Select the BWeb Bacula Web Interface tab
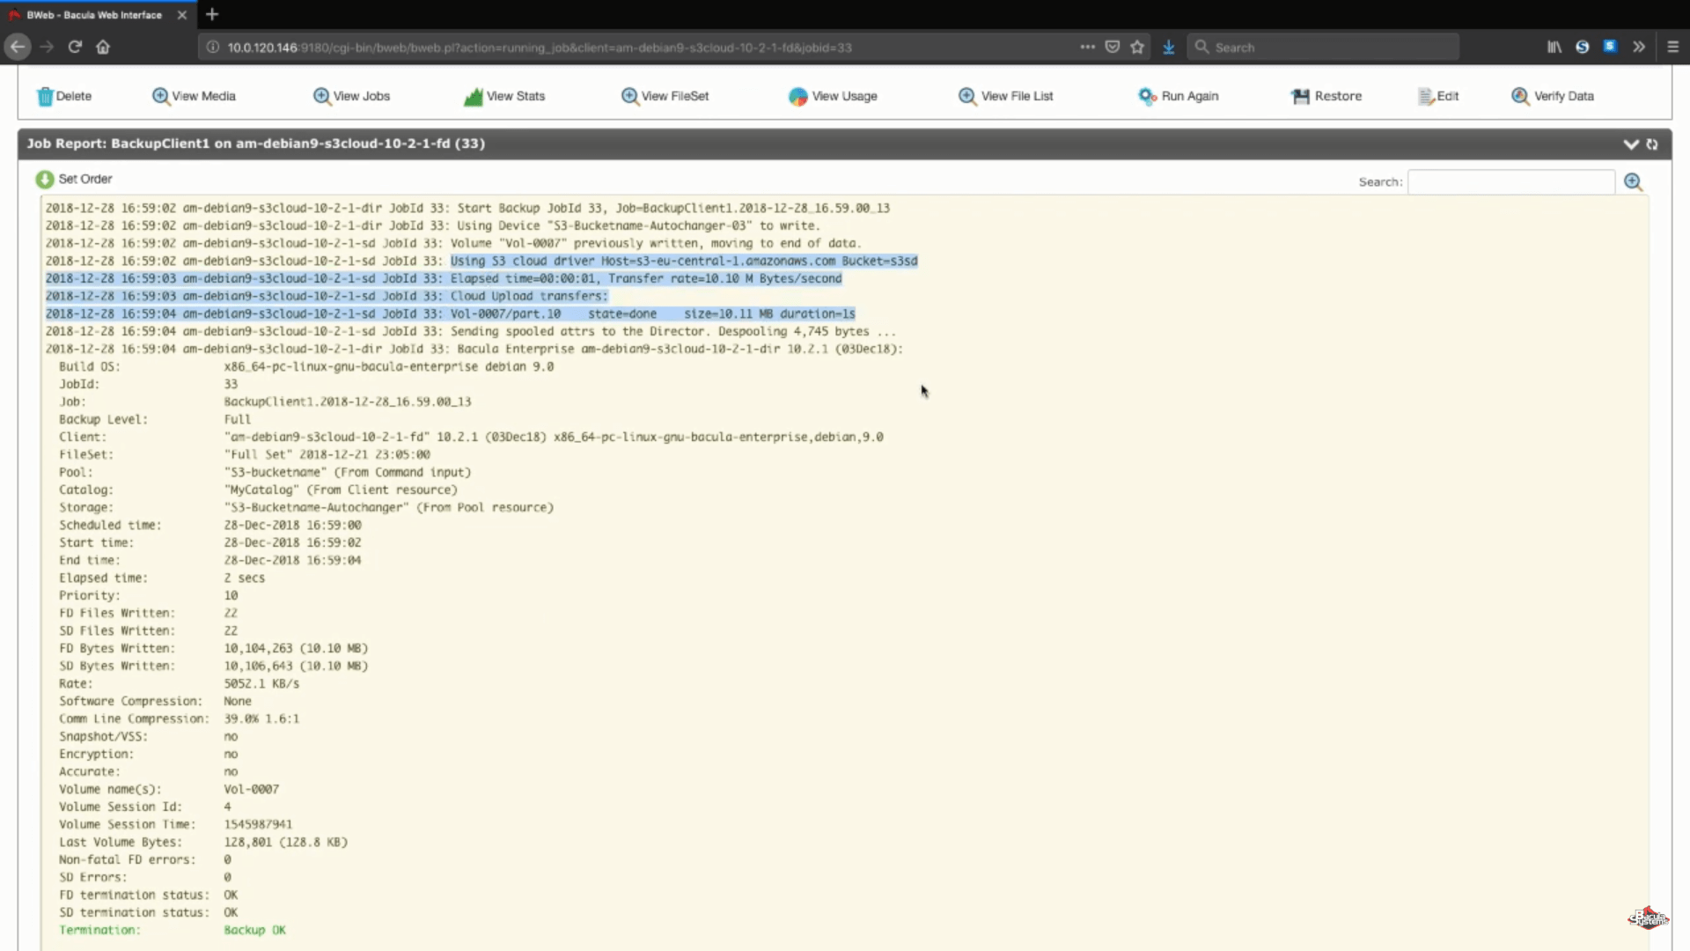The height and width of the screenshot is (951, 1690). pos(94,15)
